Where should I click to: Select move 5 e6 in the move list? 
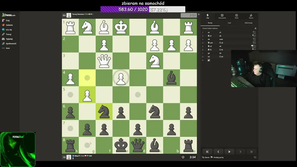point(220,46)
